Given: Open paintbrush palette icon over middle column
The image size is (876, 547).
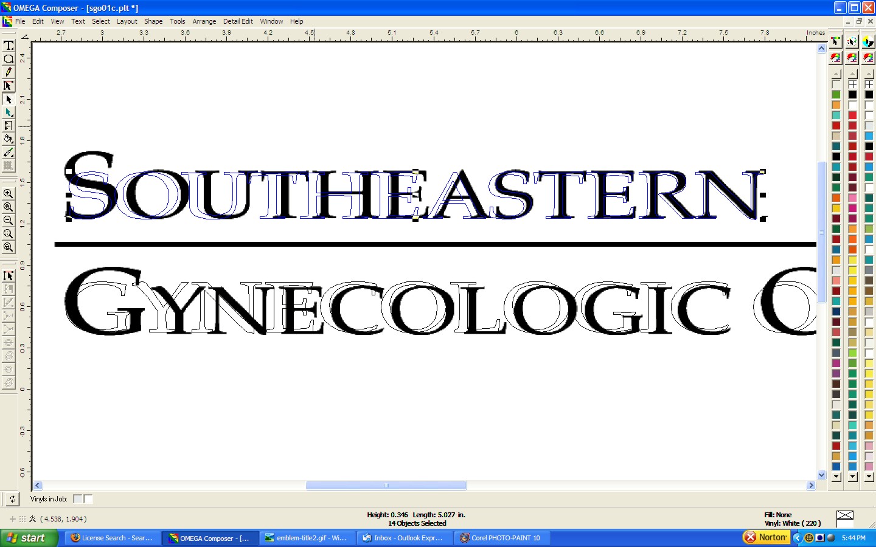Looking at the screenshot, I should pyautogui.click(x=852, y=58).
